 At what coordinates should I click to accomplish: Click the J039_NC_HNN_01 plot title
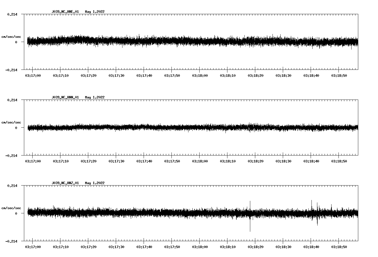65,97
